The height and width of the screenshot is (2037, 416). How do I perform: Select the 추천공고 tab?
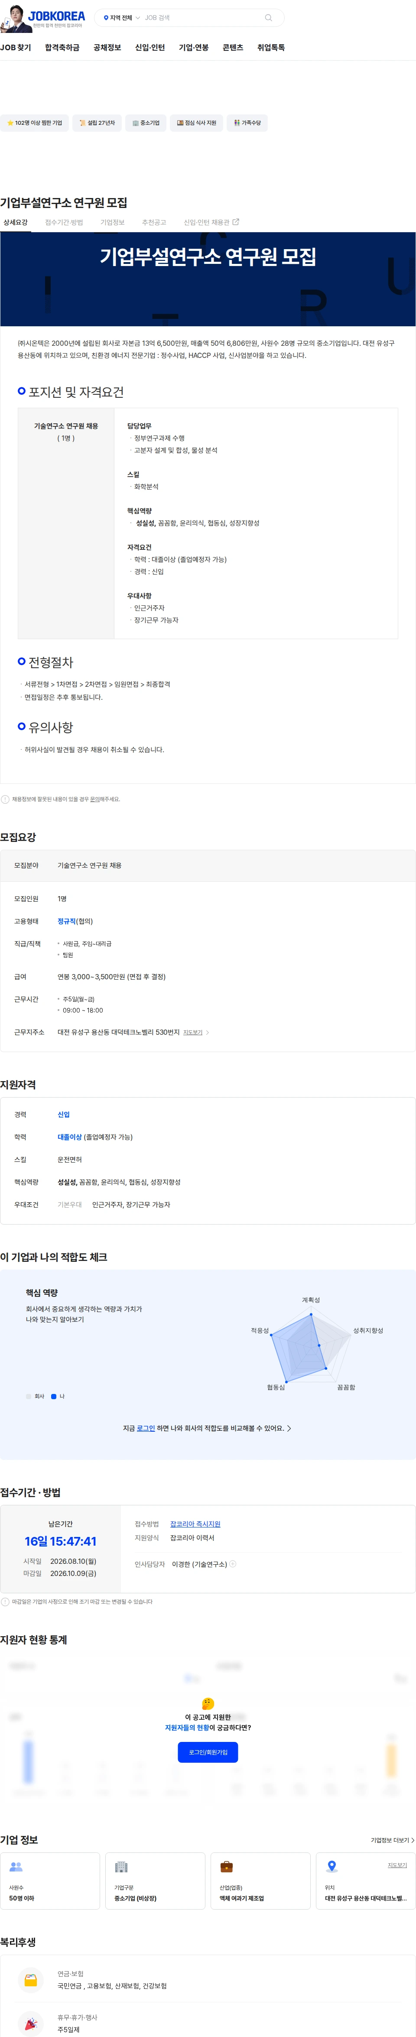pyautogui.click(x=154, y=222)
